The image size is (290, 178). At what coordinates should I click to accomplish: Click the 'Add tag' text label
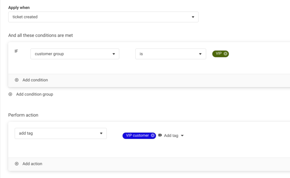(171, 136)
